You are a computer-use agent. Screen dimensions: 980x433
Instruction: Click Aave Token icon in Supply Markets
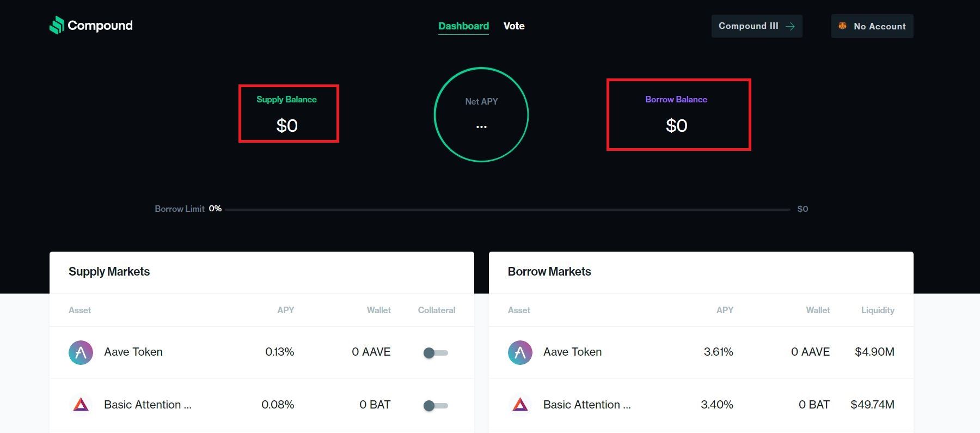coord(81,352)
